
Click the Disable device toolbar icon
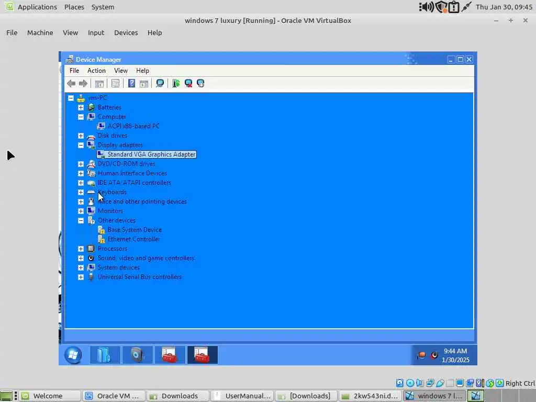(x=200, y=83)
